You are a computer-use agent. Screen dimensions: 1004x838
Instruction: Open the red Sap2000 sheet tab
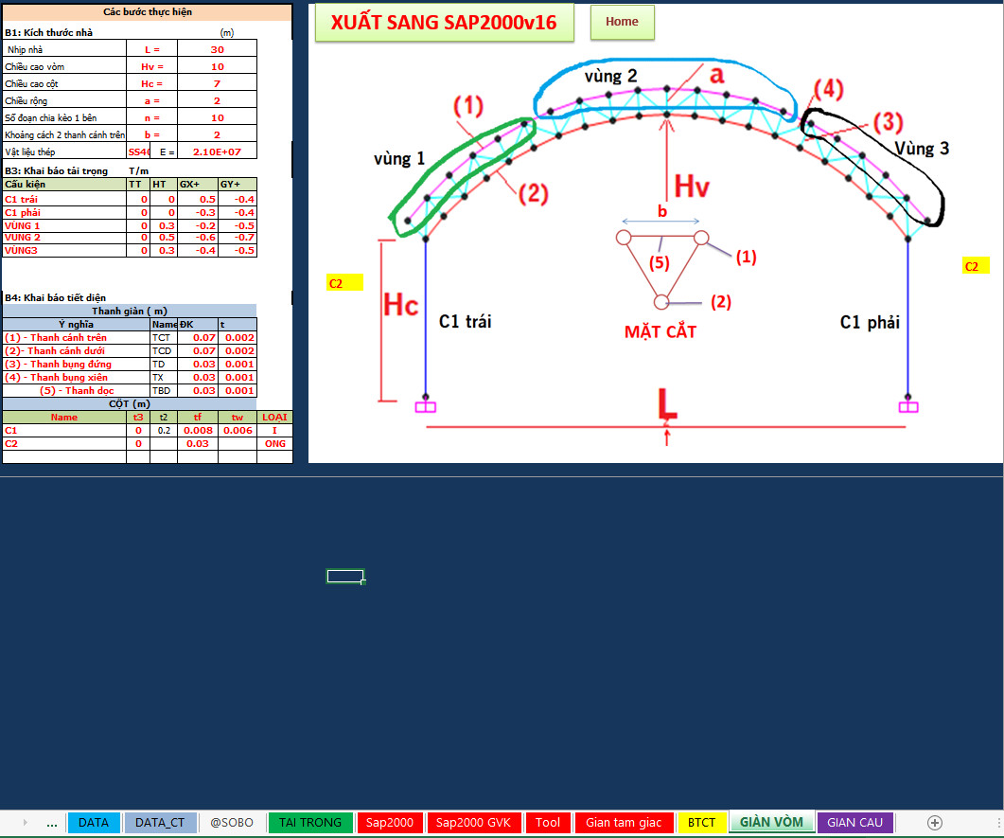389,823
